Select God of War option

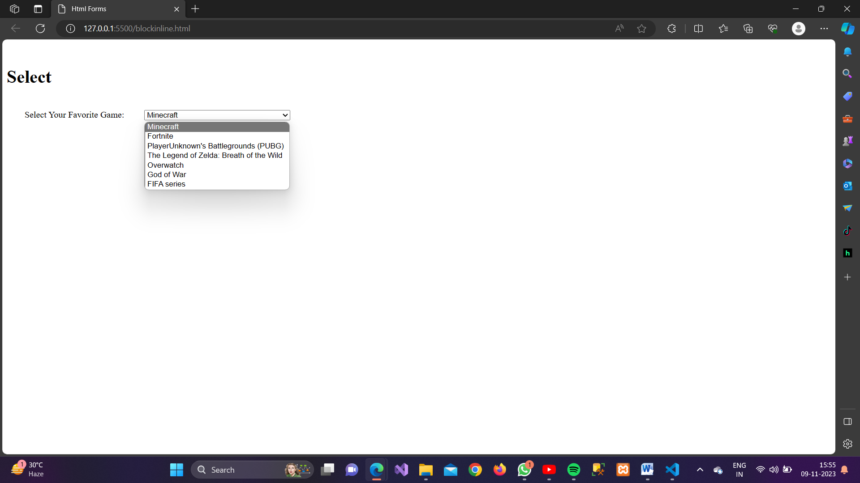point(217,174)
